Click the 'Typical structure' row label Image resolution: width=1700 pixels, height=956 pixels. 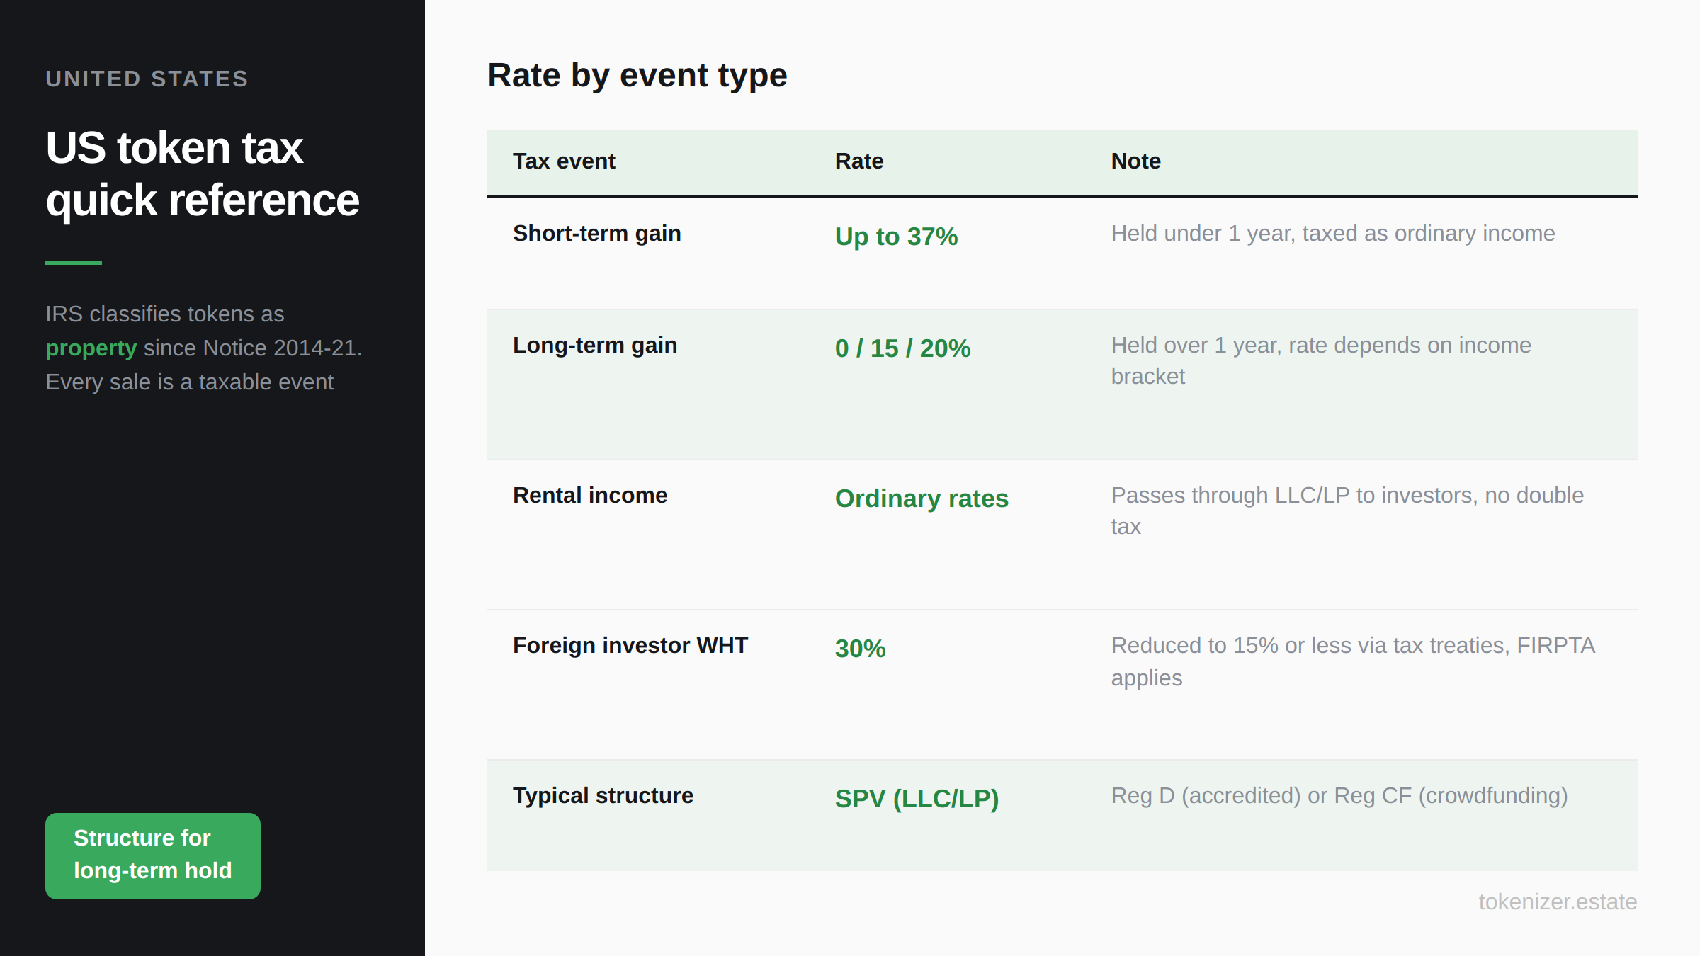click(603, 796)
